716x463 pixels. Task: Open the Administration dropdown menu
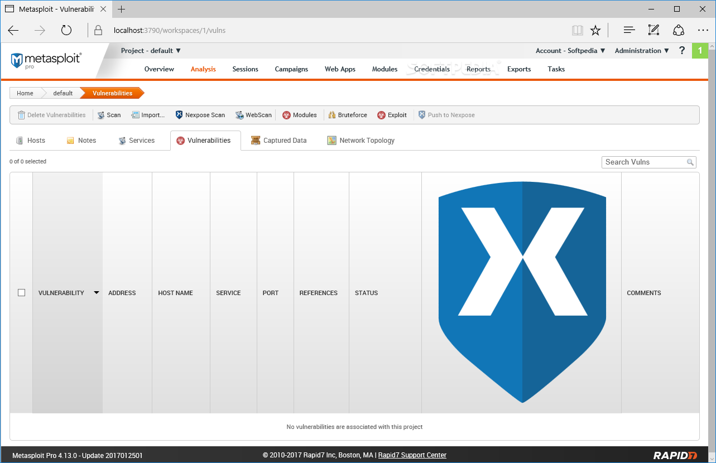pos(642,51)
